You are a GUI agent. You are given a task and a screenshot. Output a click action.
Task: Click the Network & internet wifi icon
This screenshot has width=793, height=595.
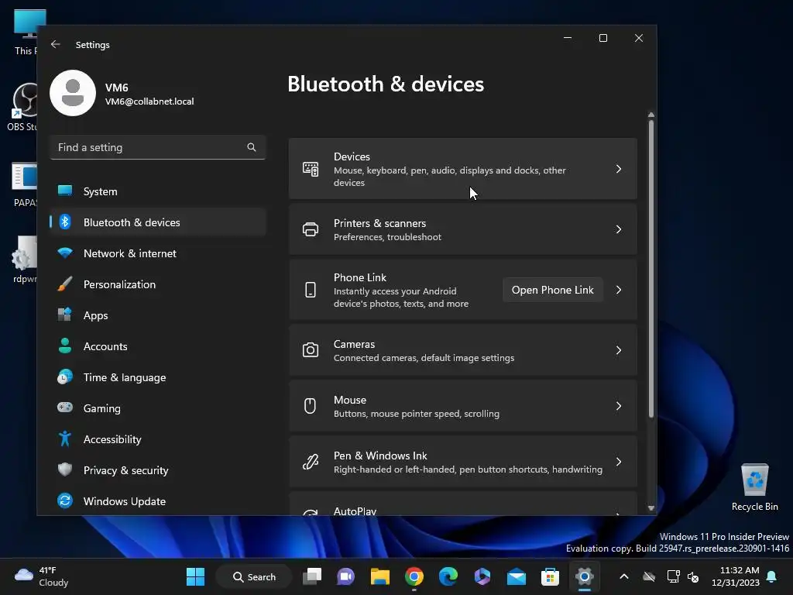[65, 253]
